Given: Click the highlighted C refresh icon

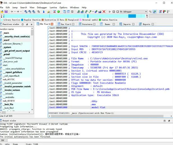Looking at the screenshot, I should point(154,12).
